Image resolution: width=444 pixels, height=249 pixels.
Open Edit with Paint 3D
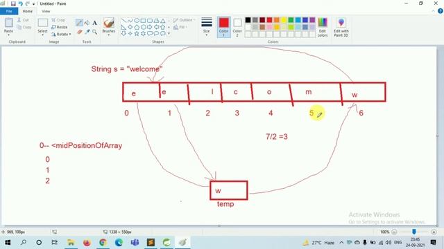point(341,27)
